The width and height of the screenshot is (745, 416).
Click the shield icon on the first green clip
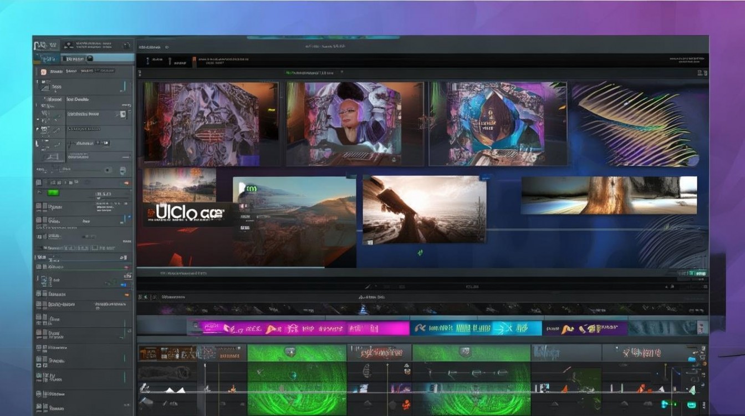point(290,352)
